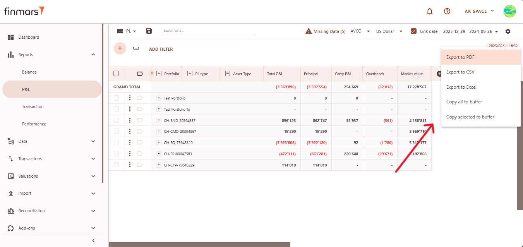Click the link chain icon beside Add Filter
The width and height of the screenshot is (523, 247).
[136, 48]
